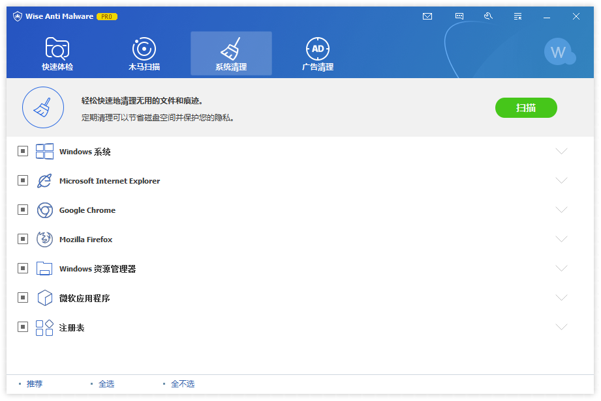Toggle the 注册表 checkbox
Viewport: 601px width, 401px height.
[23, 327]
